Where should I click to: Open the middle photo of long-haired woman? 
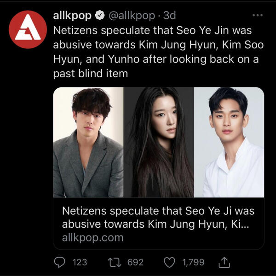[159, 143]
